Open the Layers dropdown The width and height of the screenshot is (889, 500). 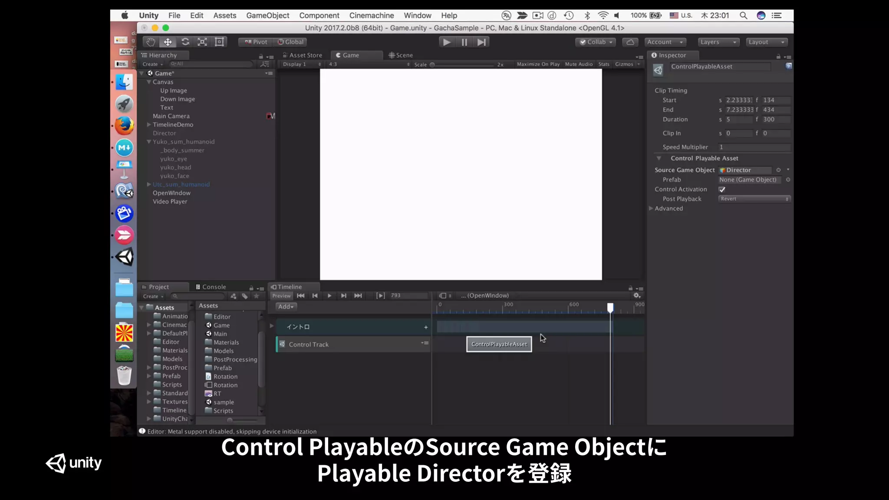point(718,42)
